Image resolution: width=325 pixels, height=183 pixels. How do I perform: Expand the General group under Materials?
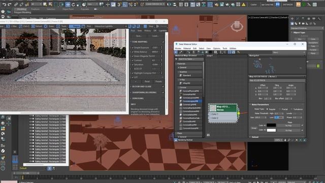[179, 68]
